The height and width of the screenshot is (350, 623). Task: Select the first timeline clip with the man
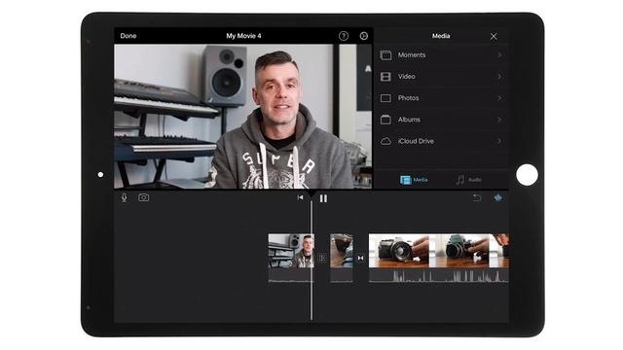(x=291, y=258)
